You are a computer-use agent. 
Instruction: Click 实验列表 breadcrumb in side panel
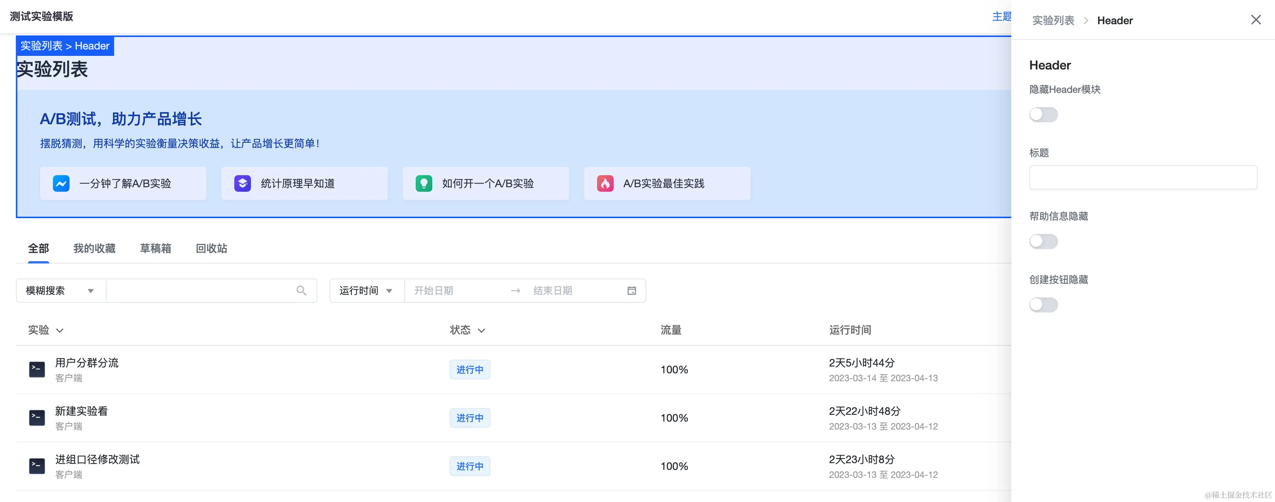tap(1053, 20)
